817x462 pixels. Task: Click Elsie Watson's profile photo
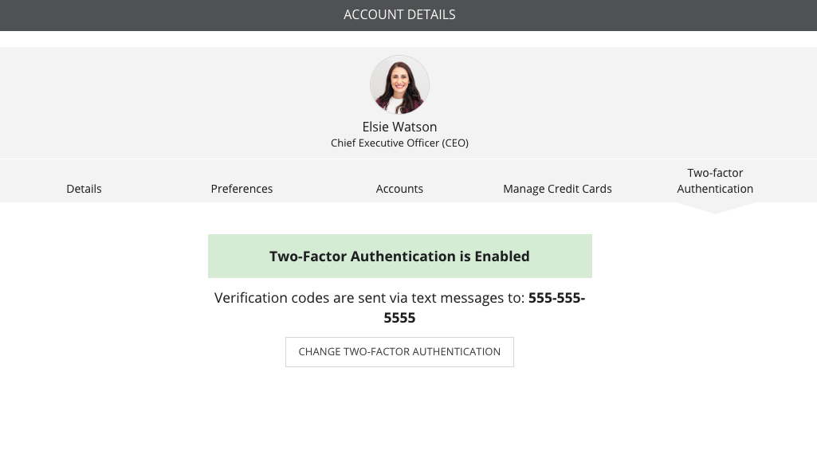coord(399,85)
